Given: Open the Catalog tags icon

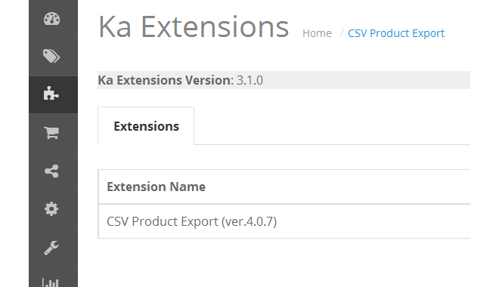Looking at the screenshot, I should point(51,56).
